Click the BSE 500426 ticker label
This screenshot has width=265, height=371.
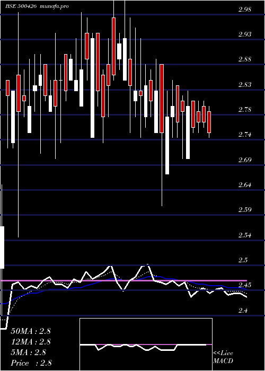click(x=21, y=6)
